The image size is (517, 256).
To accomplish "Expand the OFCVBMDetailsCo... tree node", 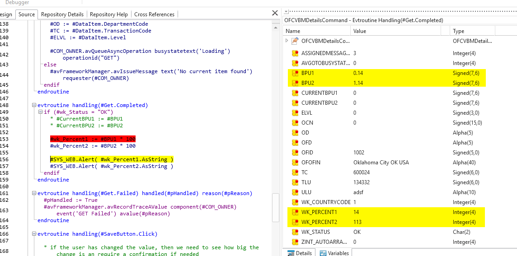I will click(x=287, y=41).
